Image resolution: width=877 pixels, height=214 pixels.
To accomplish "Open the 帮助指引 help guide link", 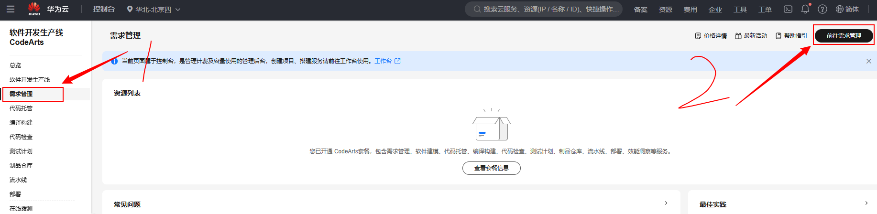I will tap(791, 36).
